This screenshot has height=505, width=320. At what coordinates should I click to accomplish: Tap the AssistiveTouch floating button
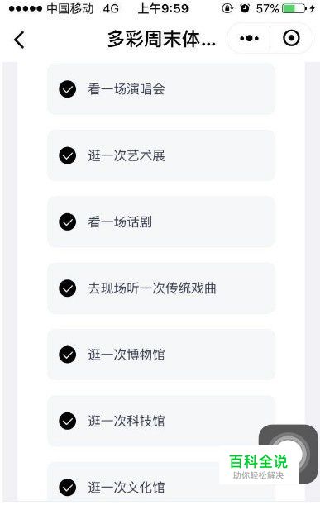[x=290, y=454]
